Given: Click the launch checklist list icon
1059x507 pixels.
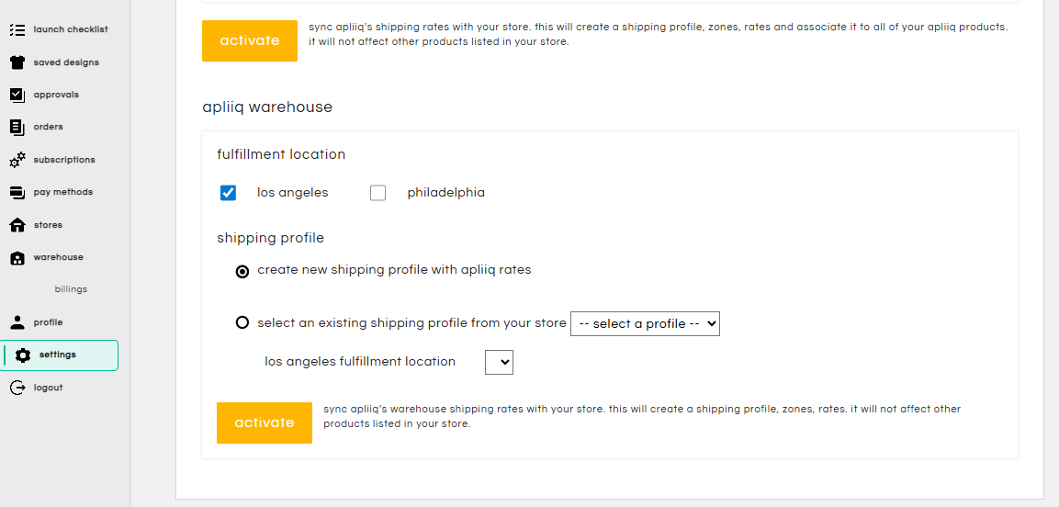Looking at the screenshot, I should point(17,29).
